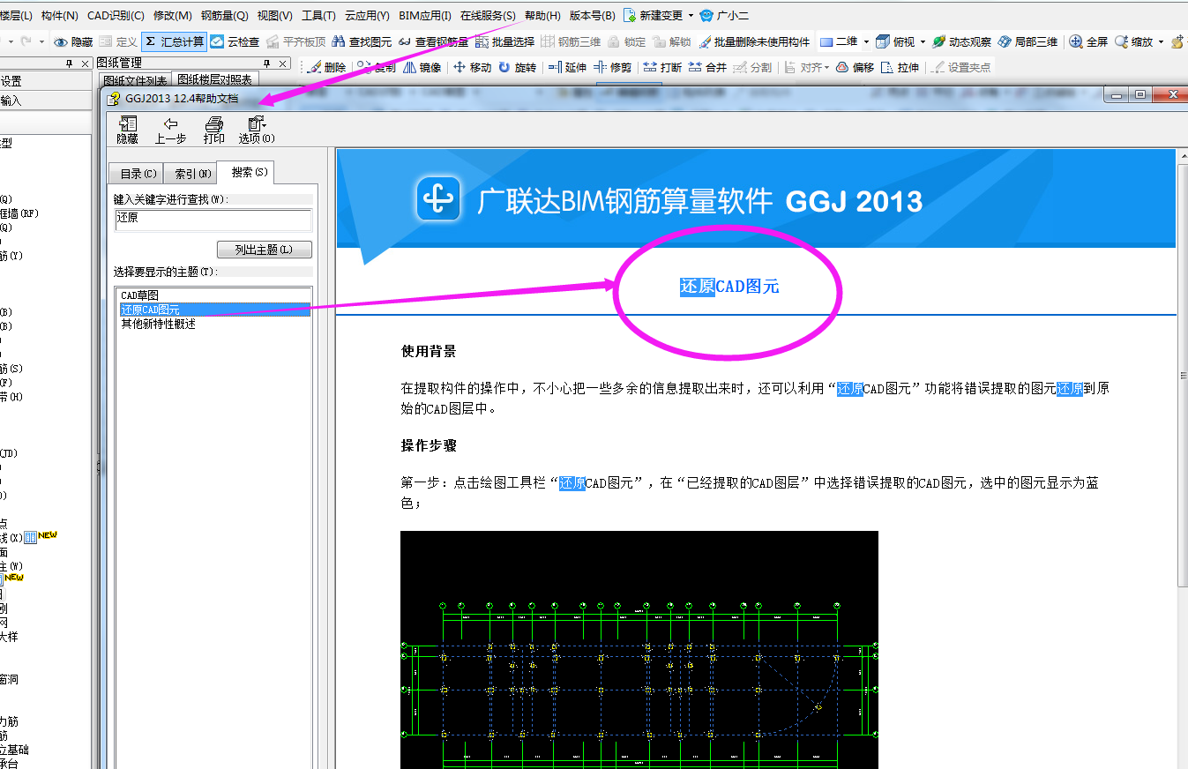
Task: Expand dropdown arrow beside 俯视
Action: point(923,41)
